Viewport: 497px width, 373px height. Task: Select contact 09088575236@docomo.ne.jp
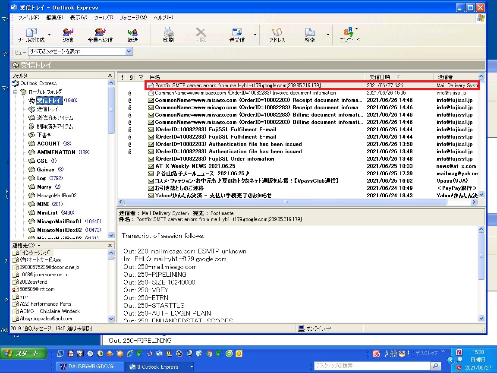(x=46, y=267)
